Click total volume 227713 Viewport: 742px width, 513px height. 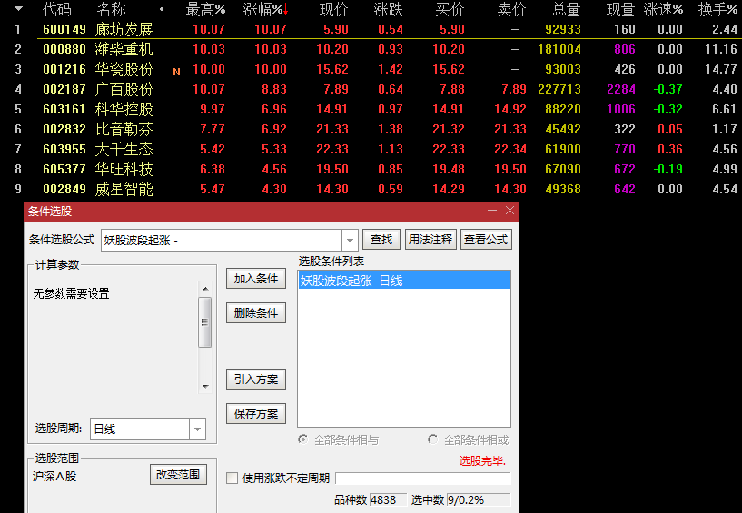click(559, 89)
